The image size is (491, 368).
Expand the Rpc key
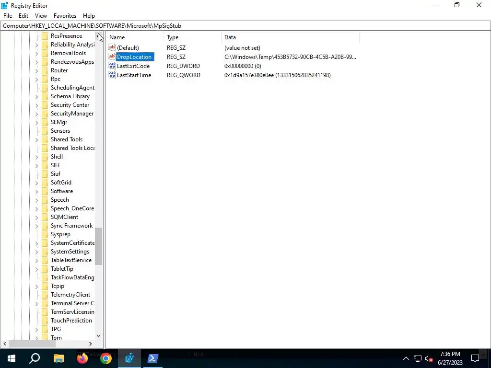pyautogui.click(x=36, y=79)
